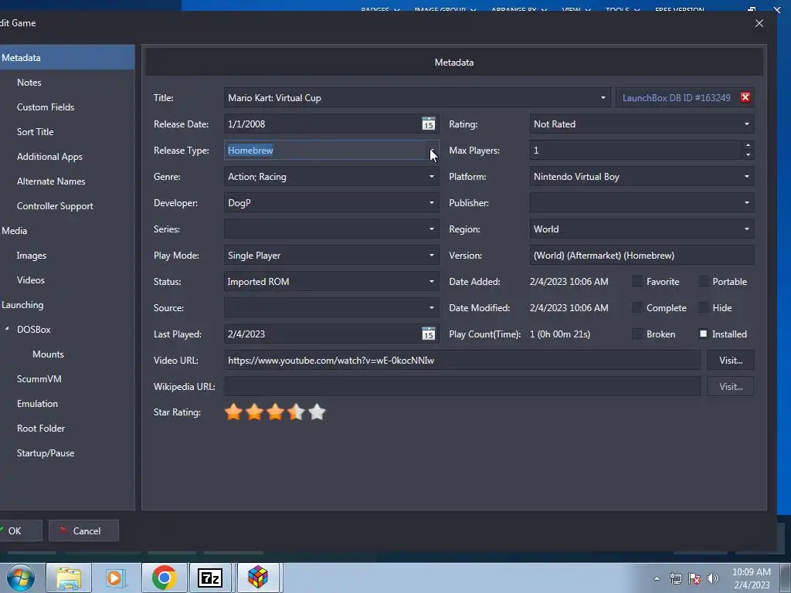
Task: Open the Emulation section
Action: (x=37, y=403)
